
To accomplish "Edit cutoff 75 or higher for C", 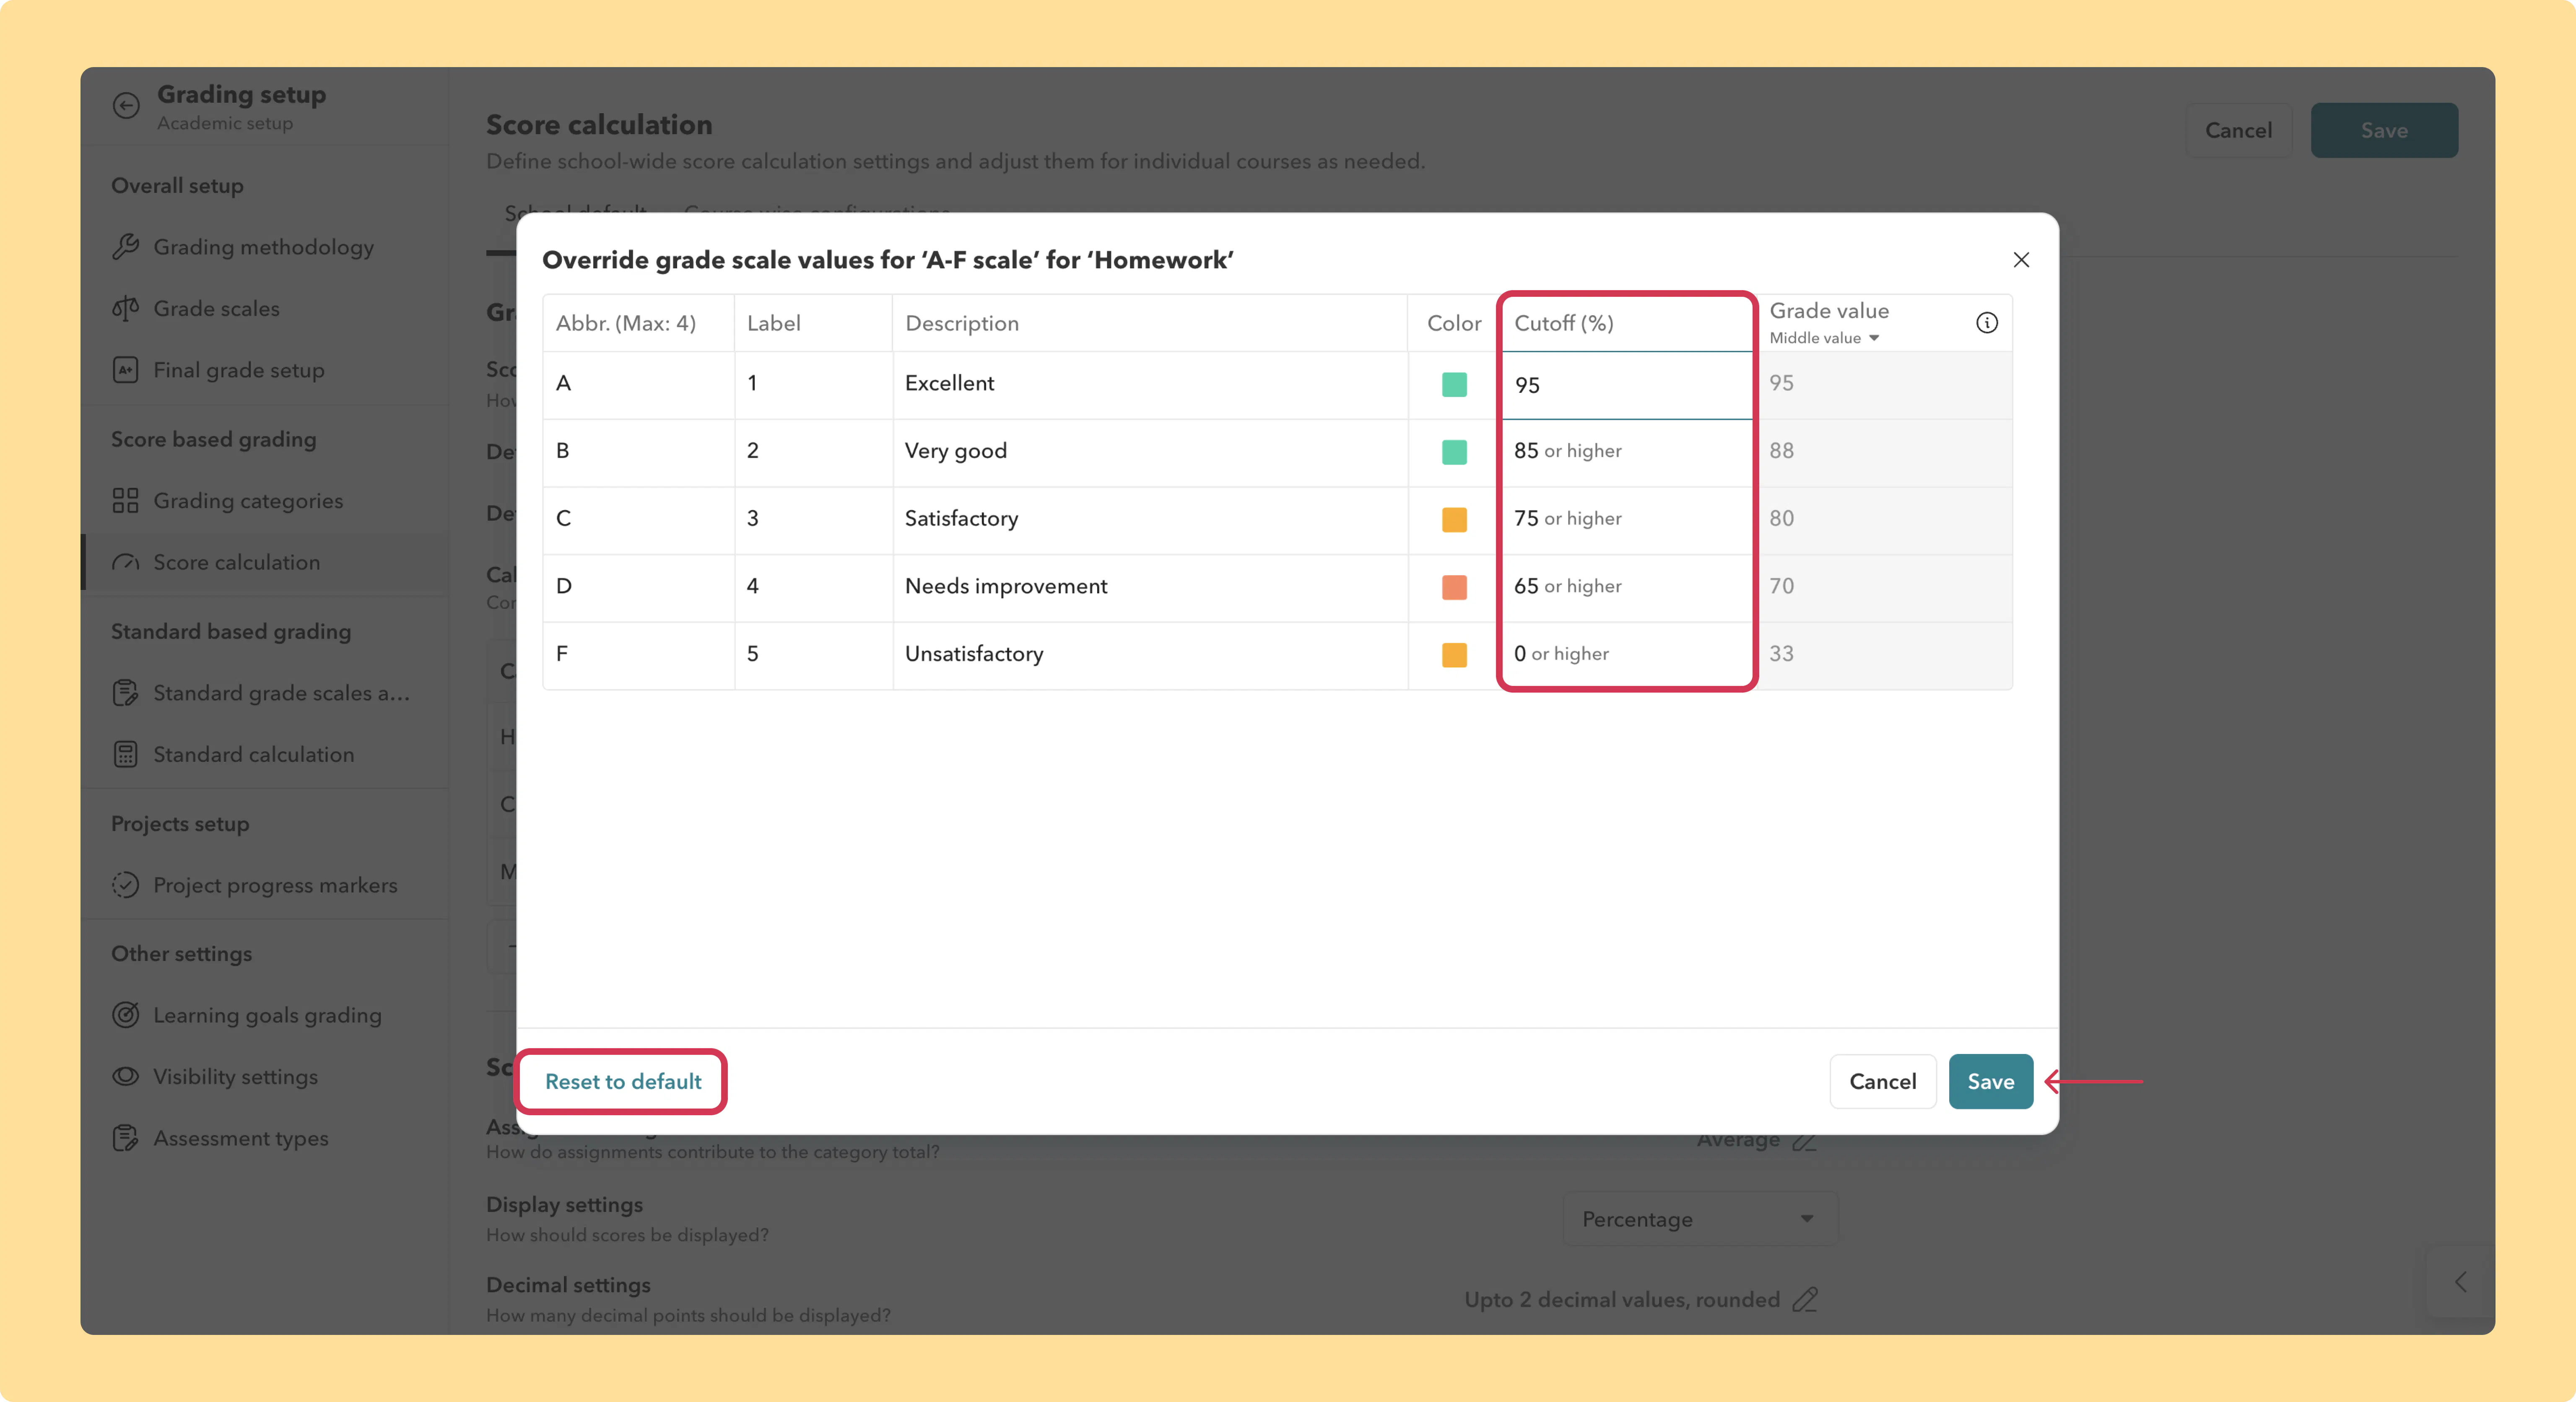I will tap(1627, 520).
